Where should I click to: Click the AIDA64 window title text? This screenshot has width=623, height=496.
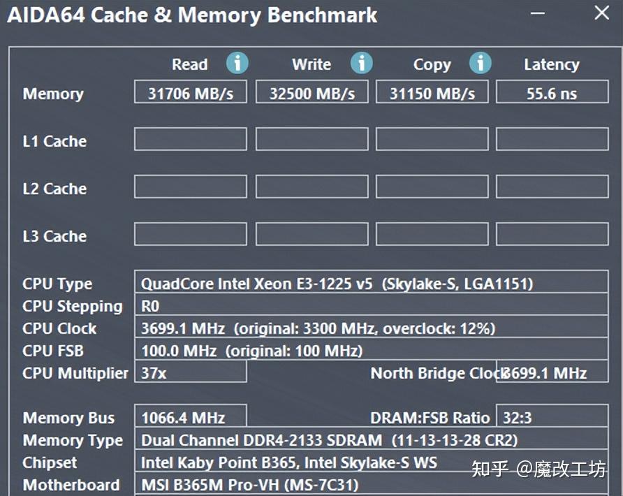pos(189,15)
